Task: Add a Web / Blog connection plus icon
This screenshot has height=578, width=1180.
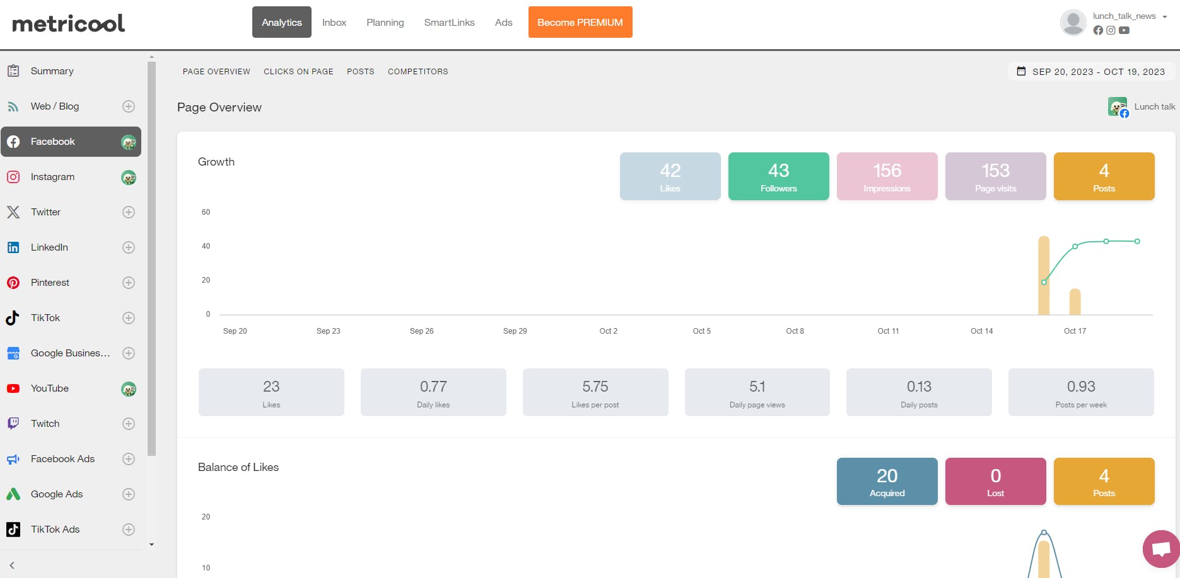Action: [x=129, y=106]
